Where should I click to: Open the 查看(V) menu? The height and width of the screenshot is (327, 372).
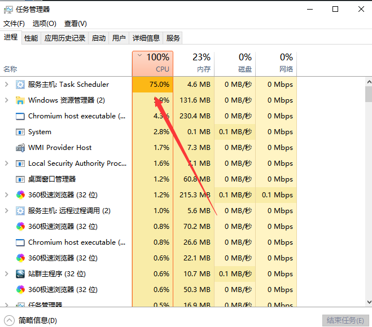76,24
